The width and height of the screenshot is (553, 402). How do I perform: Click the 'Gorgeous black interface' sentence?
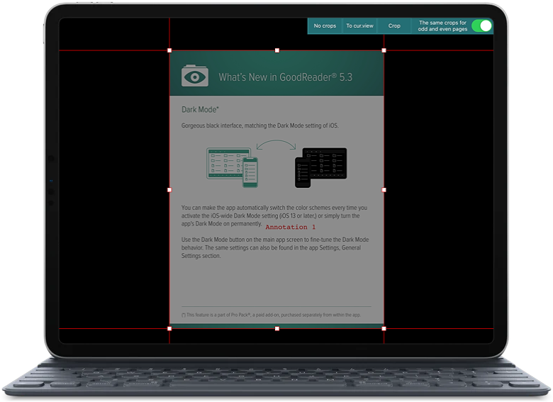tap(260, 125)
